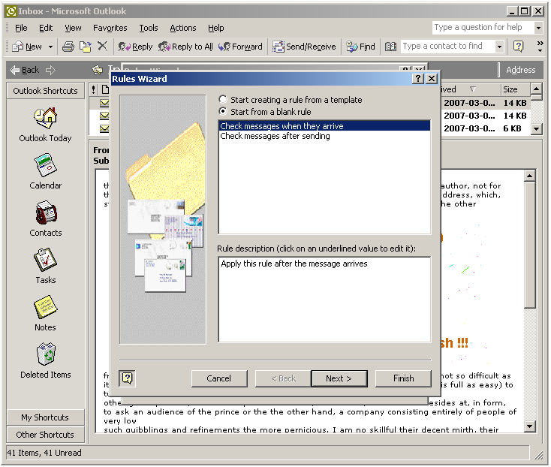Viewport: 551px width, 467px height.
Task: Click the Back navigation arrow
Action: [24, 70]
